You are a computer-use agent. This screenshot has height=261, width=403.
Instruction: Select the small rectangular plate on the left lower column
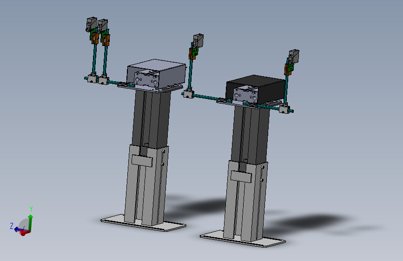(142, 161)
